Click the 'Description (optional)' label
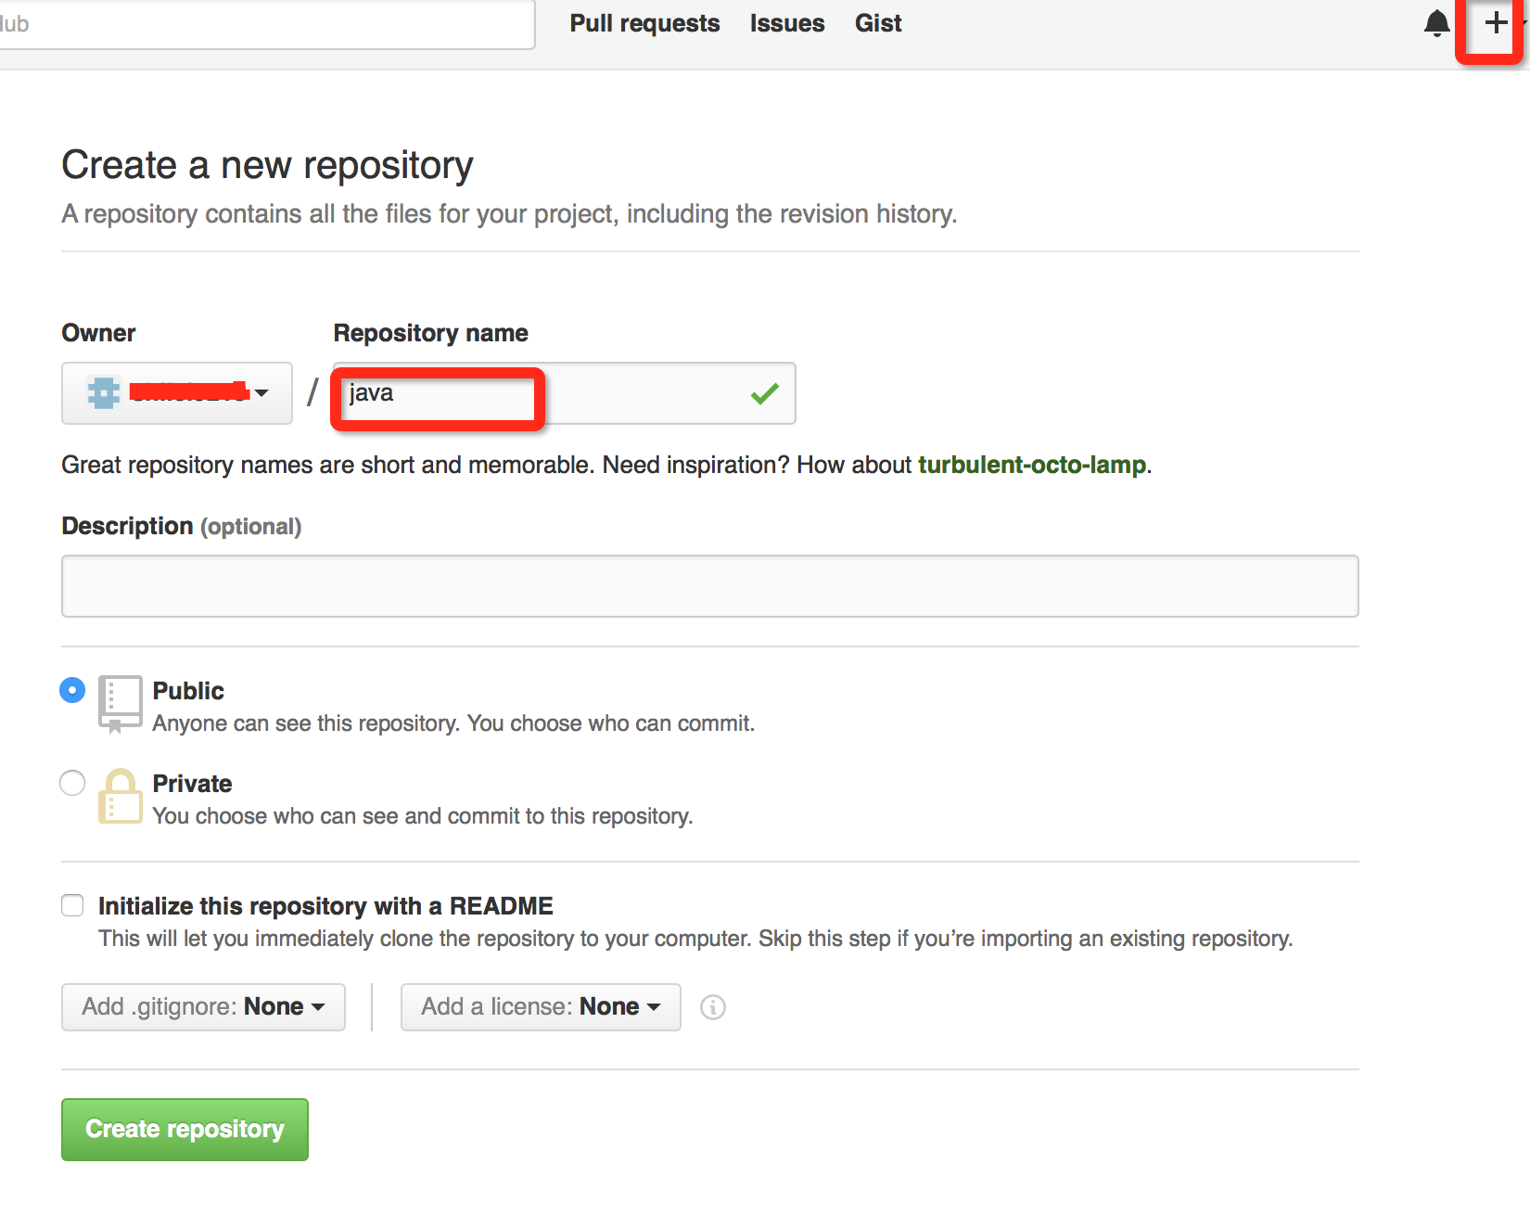 [182, 526]
